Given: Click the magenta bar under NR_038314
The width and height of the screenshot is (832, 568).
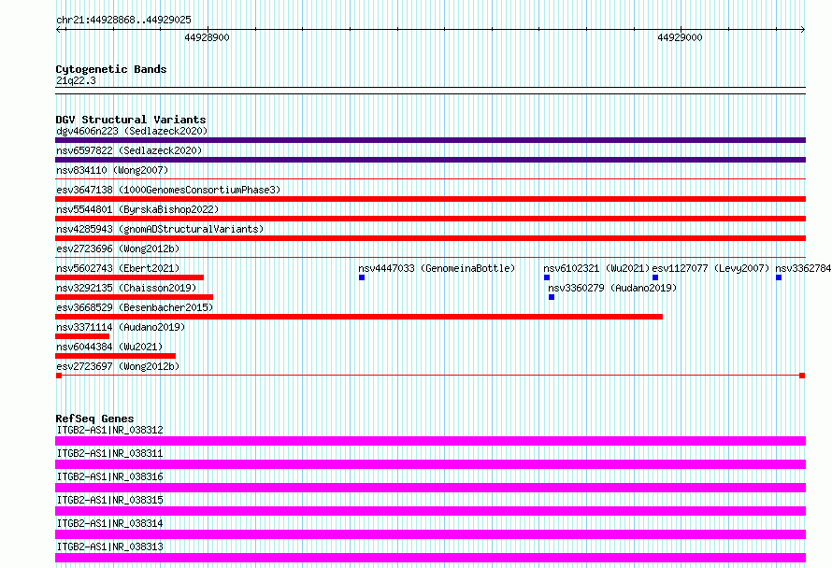Looking at the screenshot, I should coord(430,534).
